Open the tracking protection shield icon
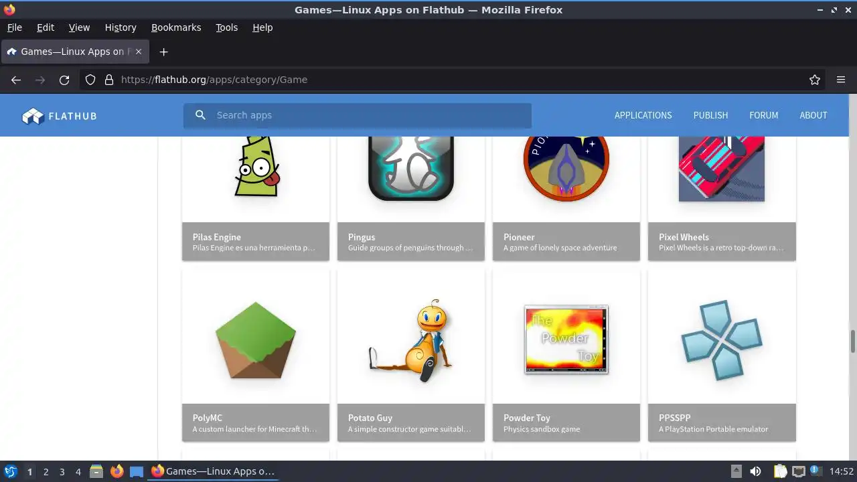857x482 pixels. coord(90,80)
